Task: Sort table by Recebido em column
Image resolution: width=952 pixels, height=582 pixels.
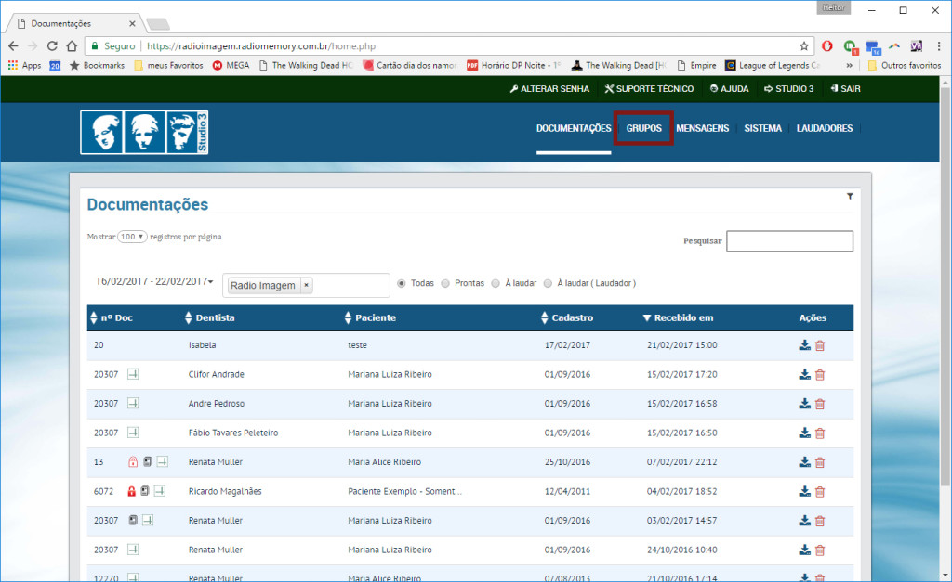Action: click(x=678, y=317)
